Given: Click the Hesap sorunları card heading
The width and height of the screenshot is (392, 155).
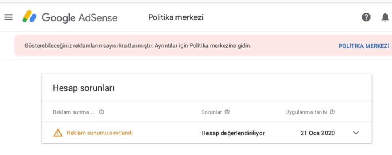Looking at the screenshot, I should click(83, 88).
